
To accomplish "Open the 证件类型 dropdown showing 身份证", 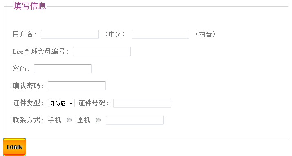I will tap(61, 103).
